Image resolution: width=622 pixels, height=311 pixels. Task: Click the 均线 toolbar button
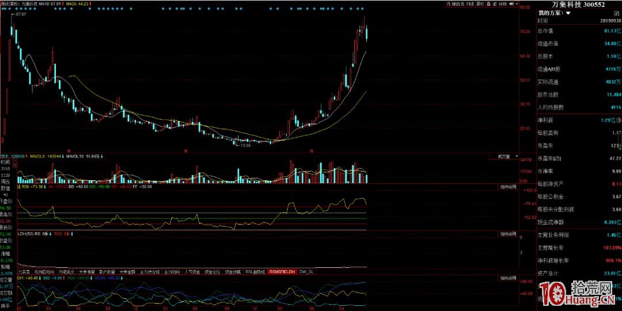pyautogui.click(x=470, y=3)
